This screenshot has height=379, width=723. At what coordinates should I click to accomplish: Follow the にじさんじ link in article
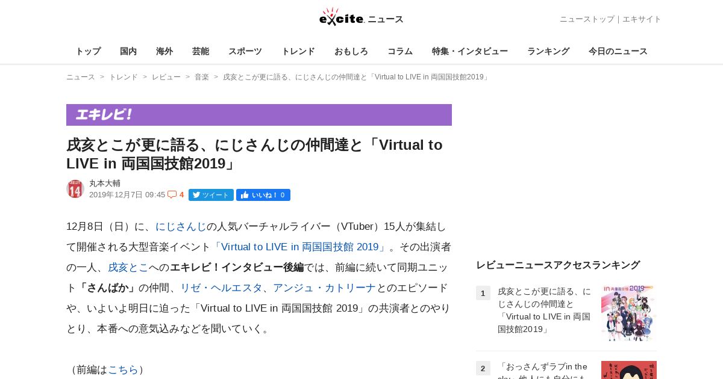(181, 227)
